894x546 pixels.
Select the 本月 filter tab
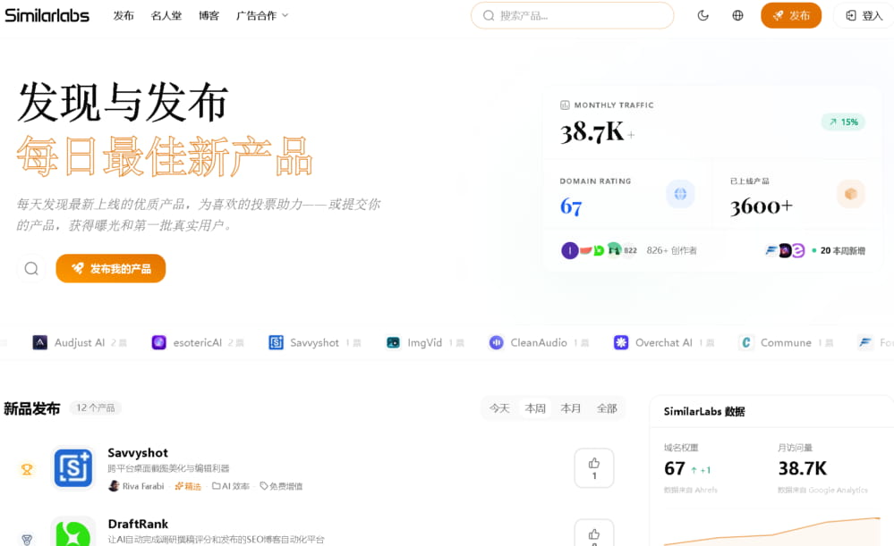[571, 408]
